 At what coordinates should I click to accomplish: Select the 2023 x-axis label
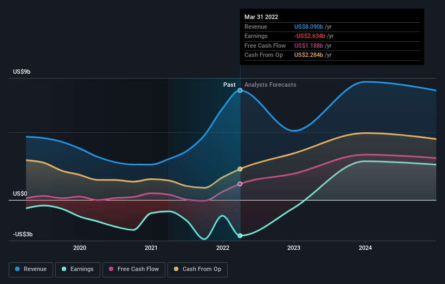(294, 248)
